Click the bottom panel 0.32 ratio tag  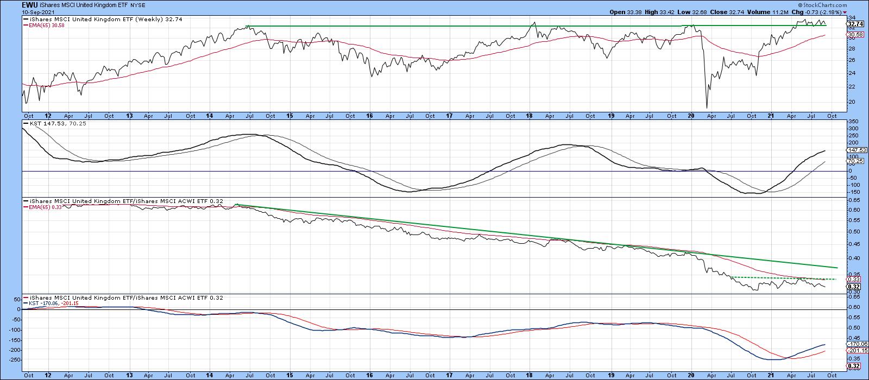click(854, 366)
